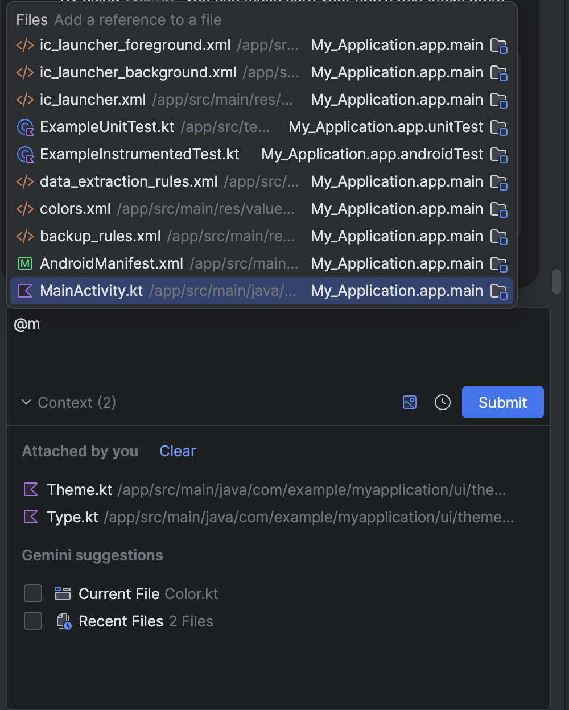Enable the Recent Files checkbox

[33, 621]
